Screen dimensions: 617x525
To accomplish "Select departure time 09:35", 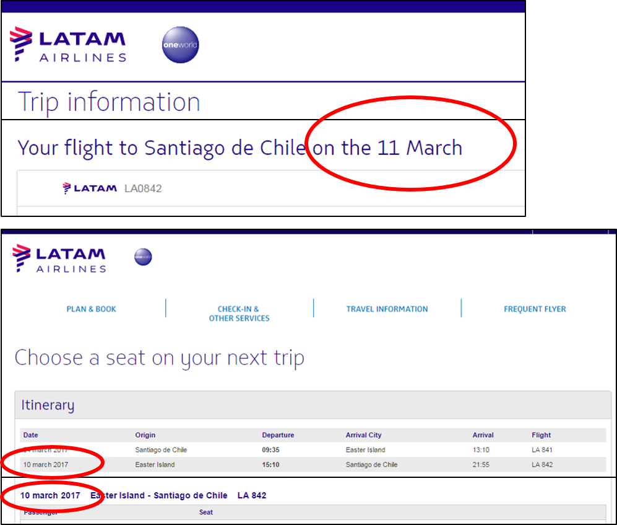I will coord(270,450).
